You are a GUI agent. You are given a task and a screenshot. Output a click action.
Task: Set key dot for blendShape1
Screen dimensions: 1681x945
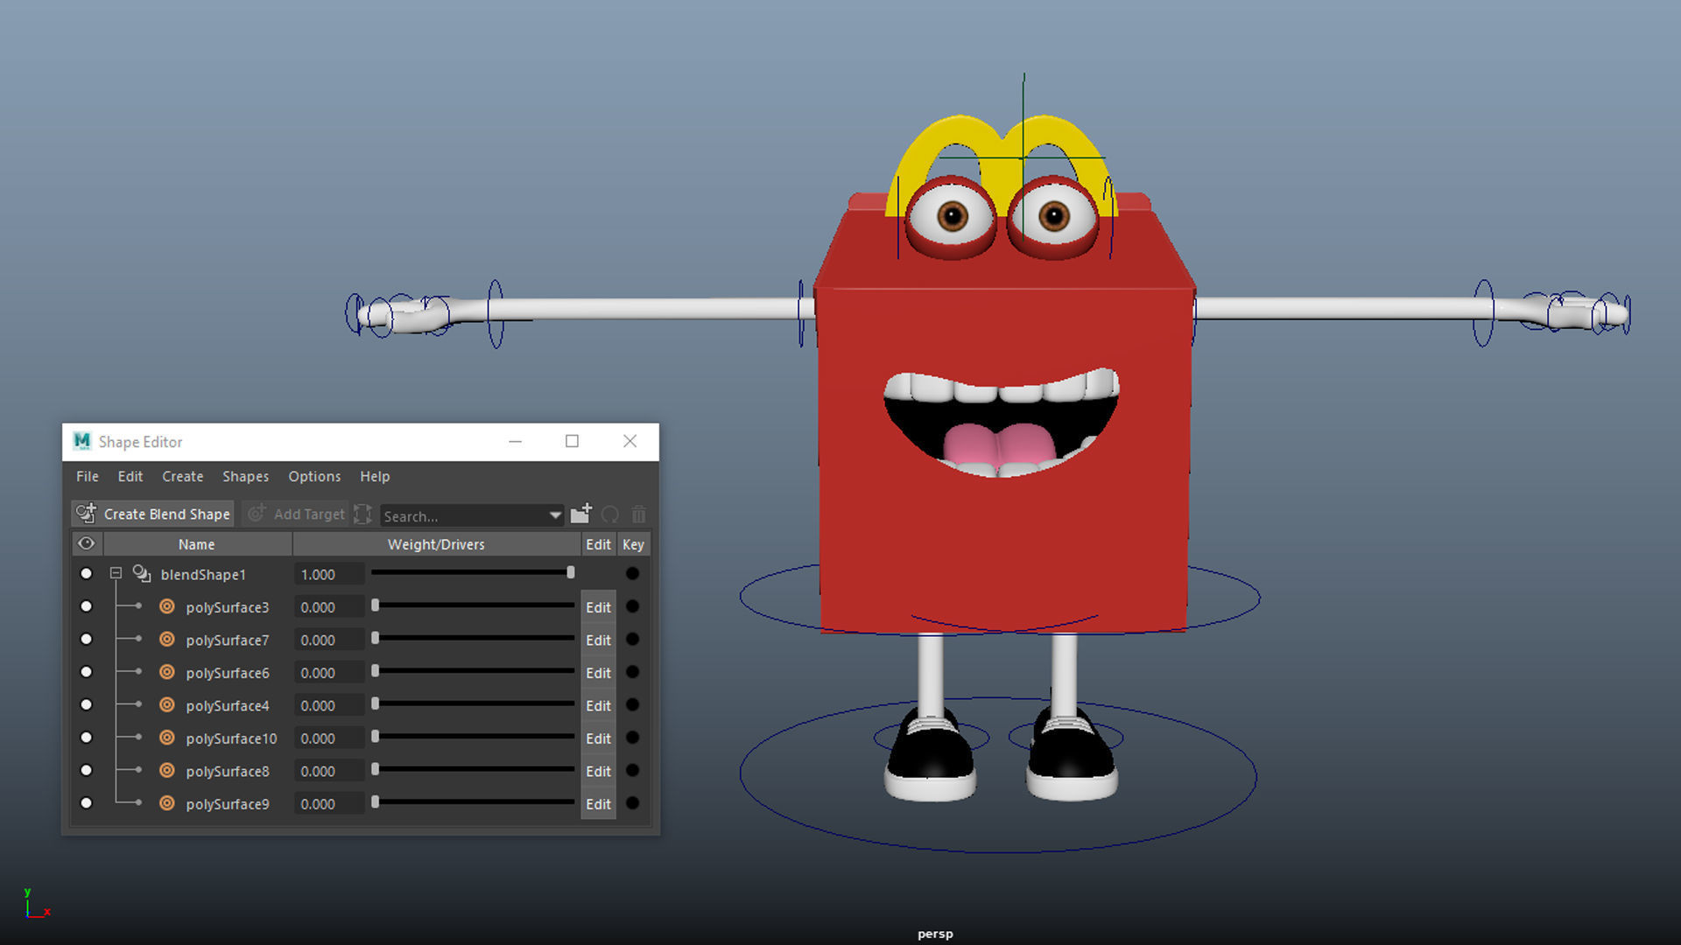coord(632,574)
